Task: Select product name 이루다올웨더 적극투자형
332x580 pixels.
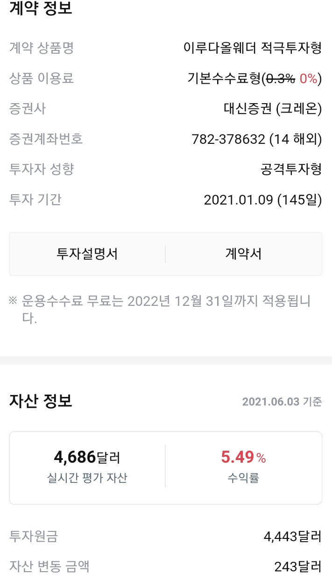Action: point(252,48)
